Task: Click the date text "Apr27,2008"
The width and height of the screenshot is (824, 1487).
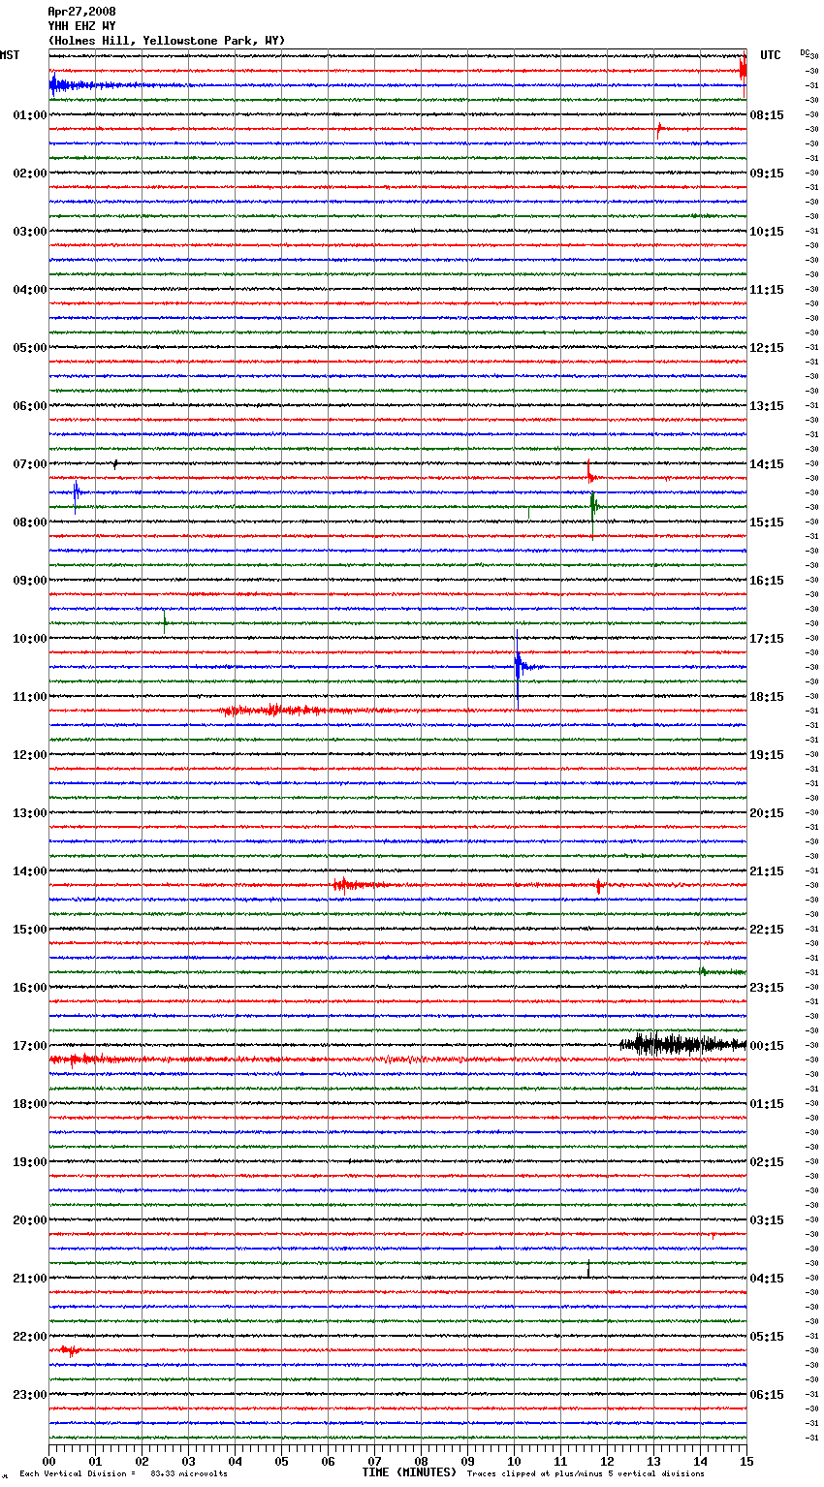Action: pyautogui.click(x=81, y=12)
